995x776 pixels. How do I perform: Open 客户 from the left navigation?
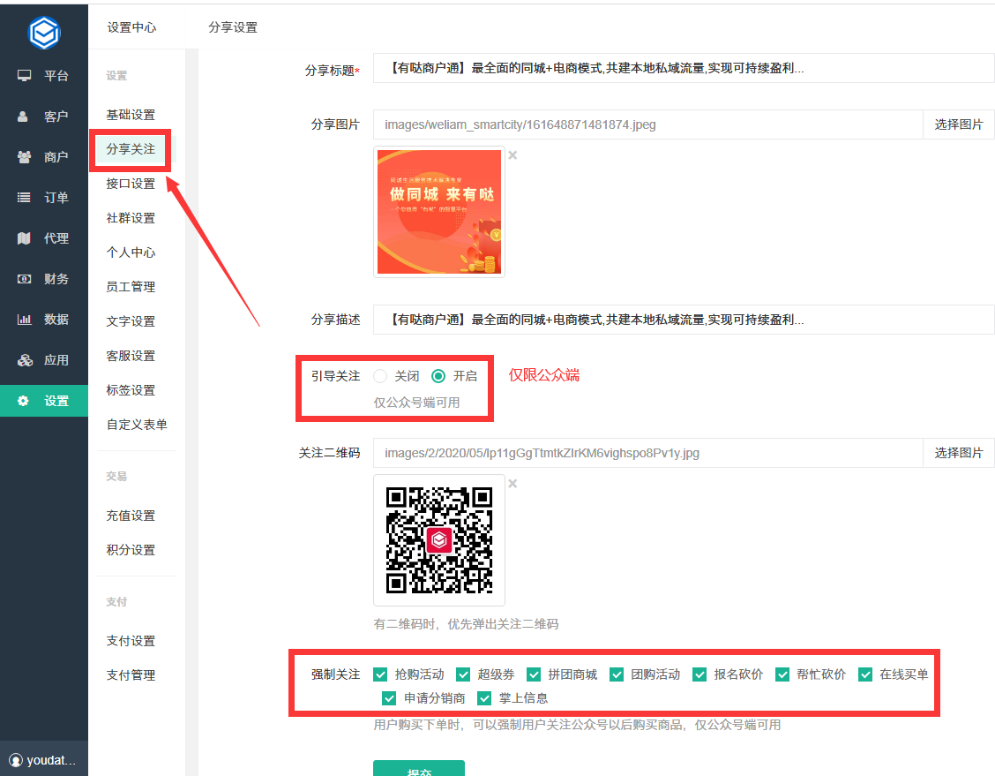[x=44, y=117]
